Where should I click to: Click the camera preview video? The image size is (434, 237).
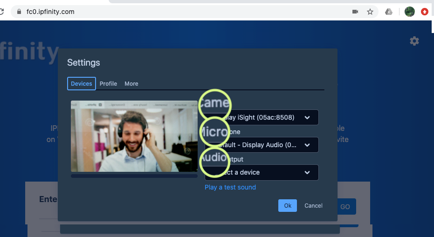click(x=134, y=136)
